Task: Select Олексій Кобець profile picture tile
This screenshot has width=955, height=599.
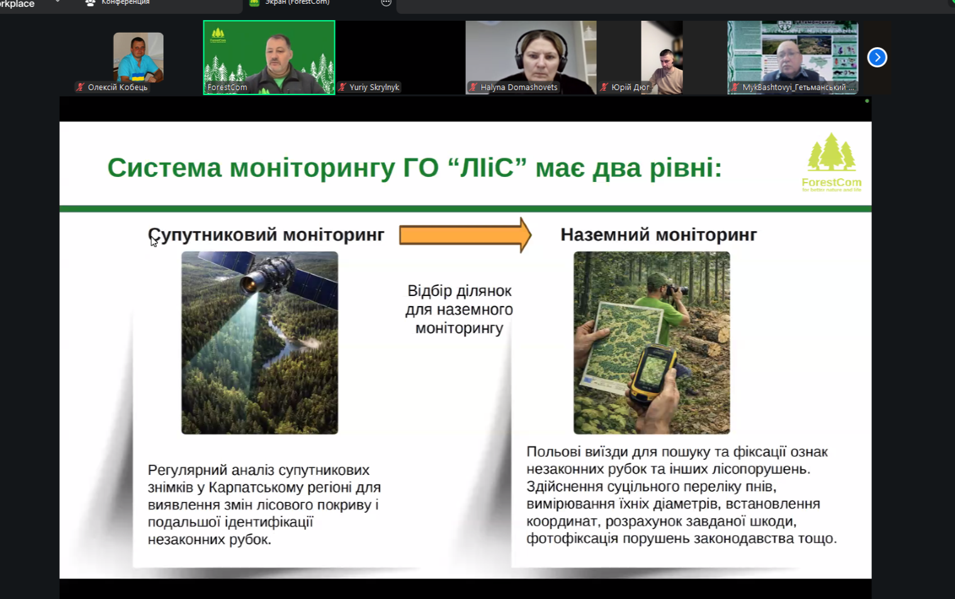Action: pos(138,57)
